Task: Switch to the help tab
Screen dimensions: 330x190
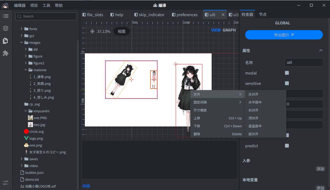Action: (x=117, y=15)
